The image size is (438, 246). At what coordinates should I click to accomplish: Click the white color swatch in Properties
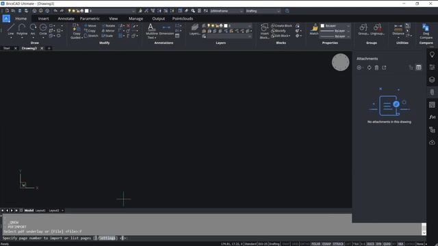coord(322,26)
